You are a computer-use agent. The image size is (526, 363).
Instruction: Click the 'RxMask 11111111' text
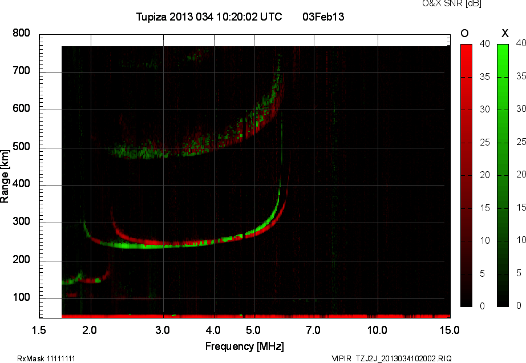46,358
